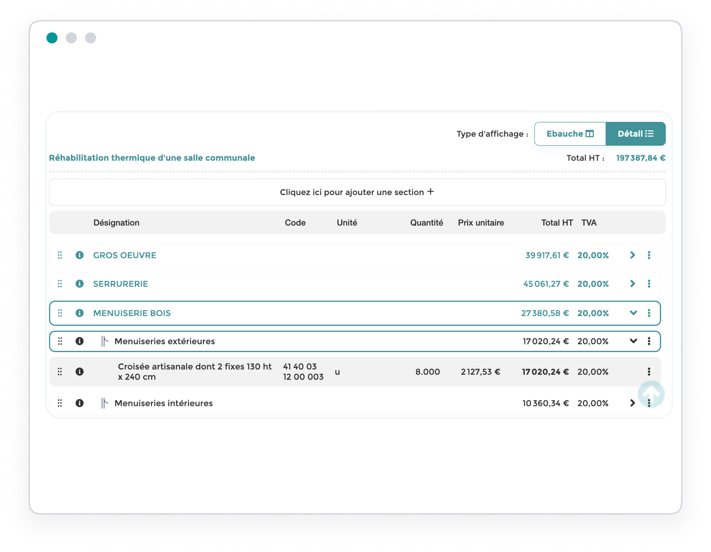Grab the drag handle for Menuiseries extérieures
711x552 pixels.
[x=60, y=341]
